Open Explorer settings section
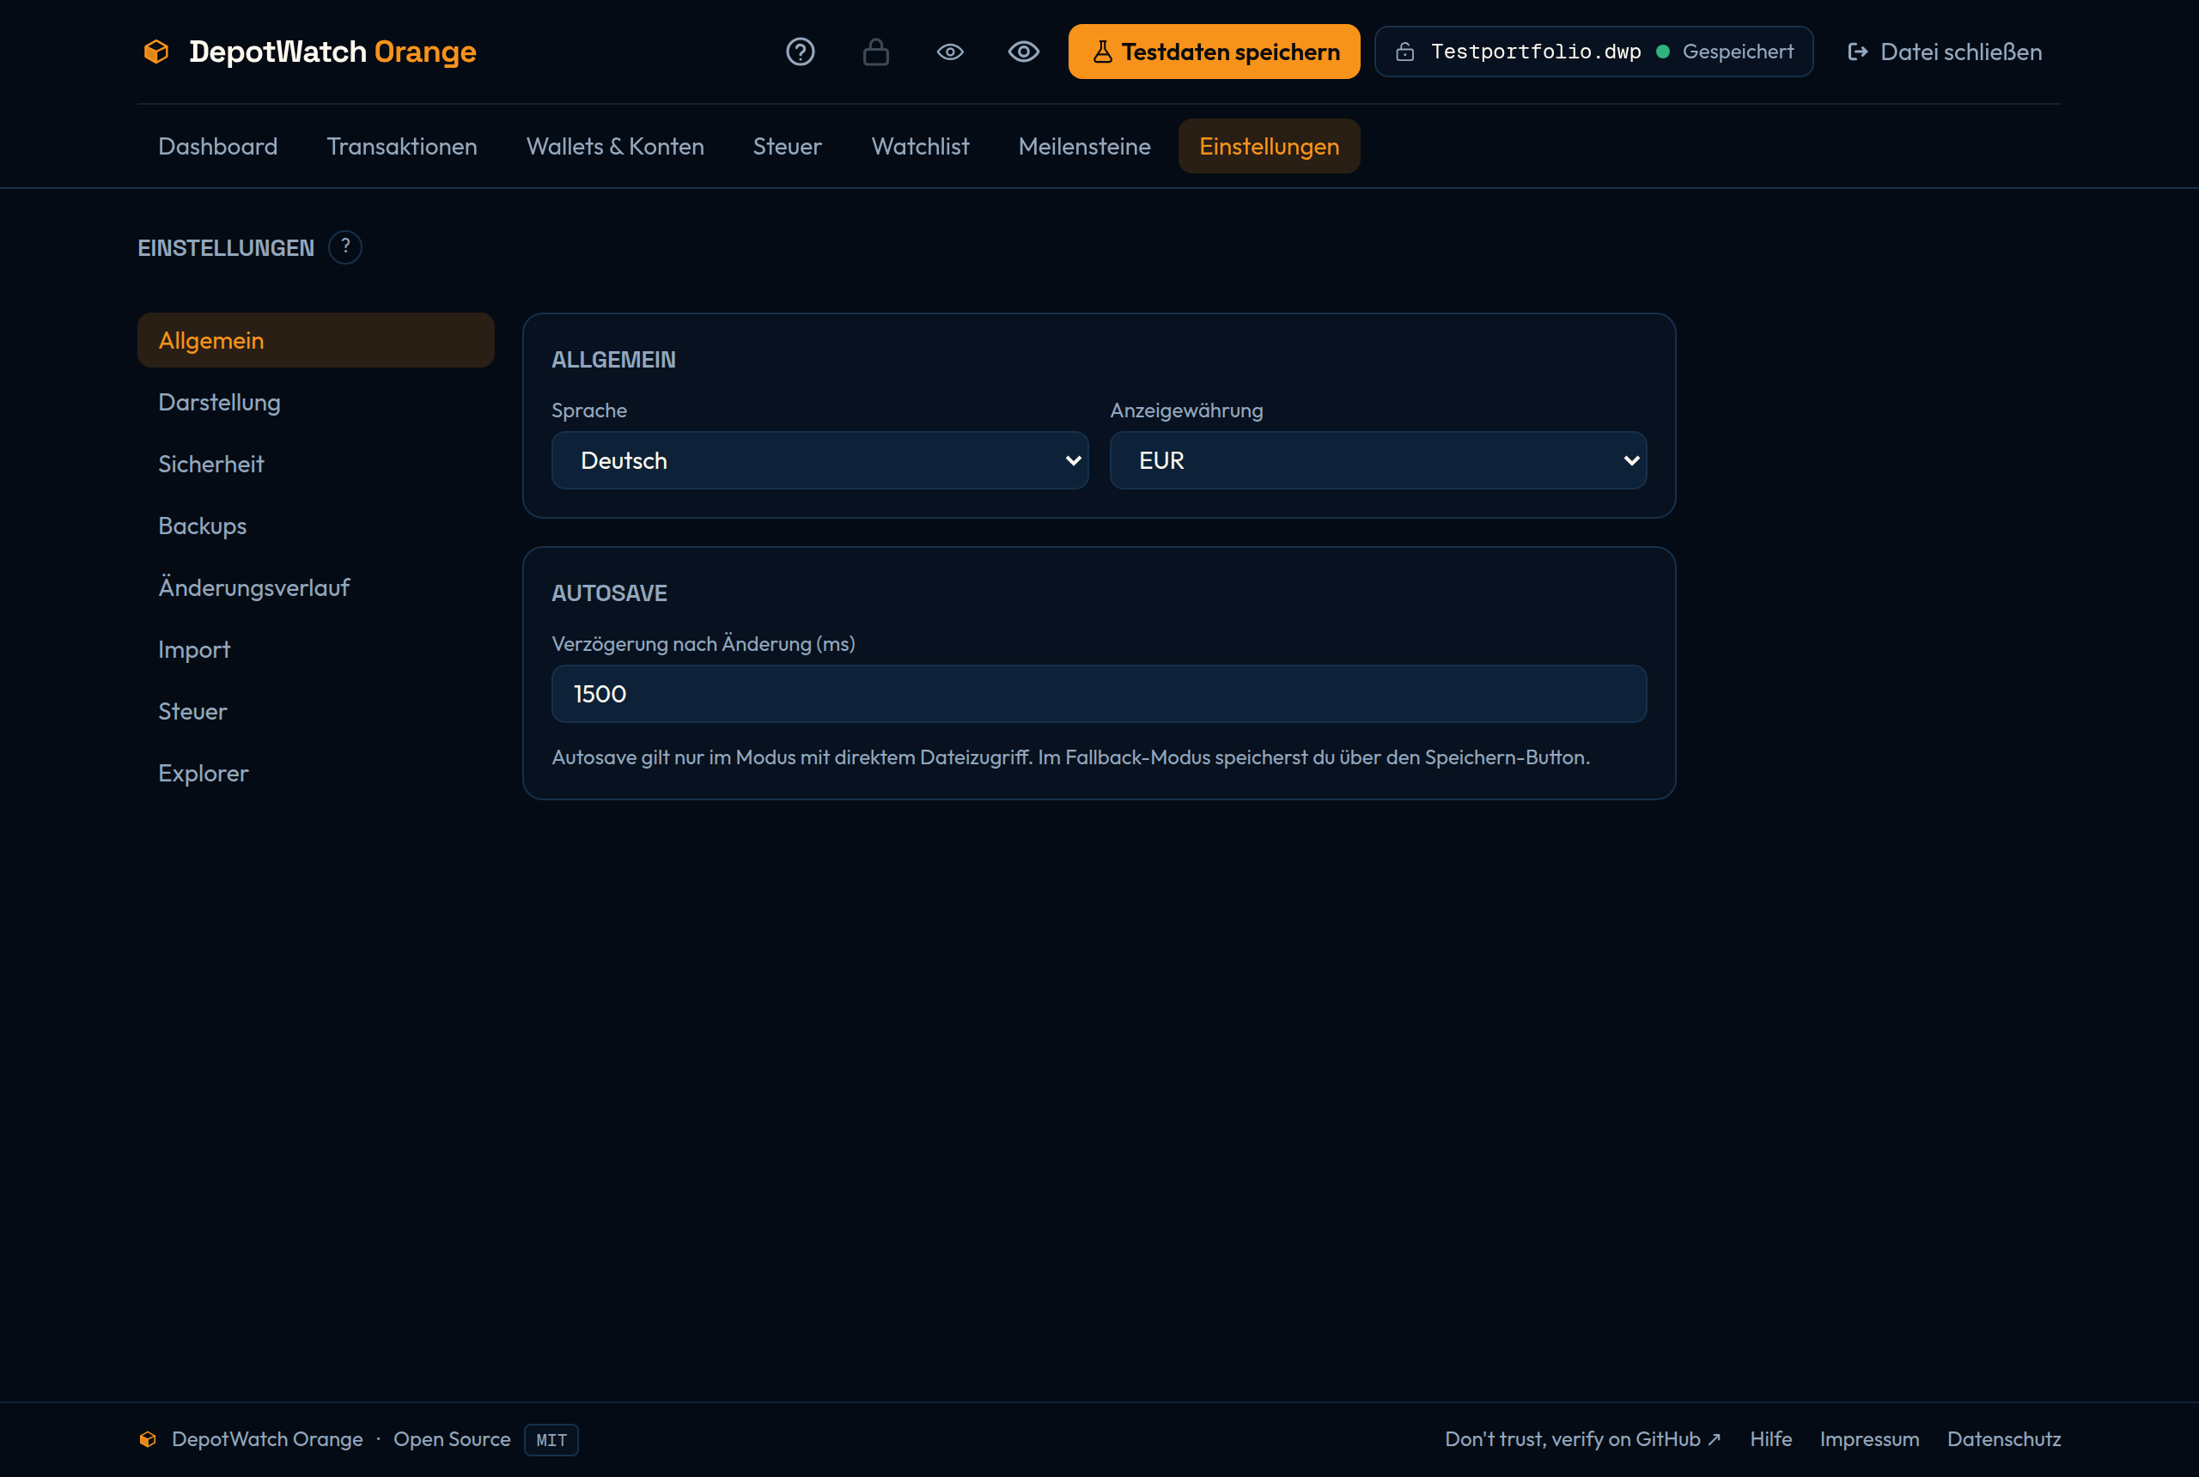The height and width of the screenshot is (1477, 2199). pos(315,774)
